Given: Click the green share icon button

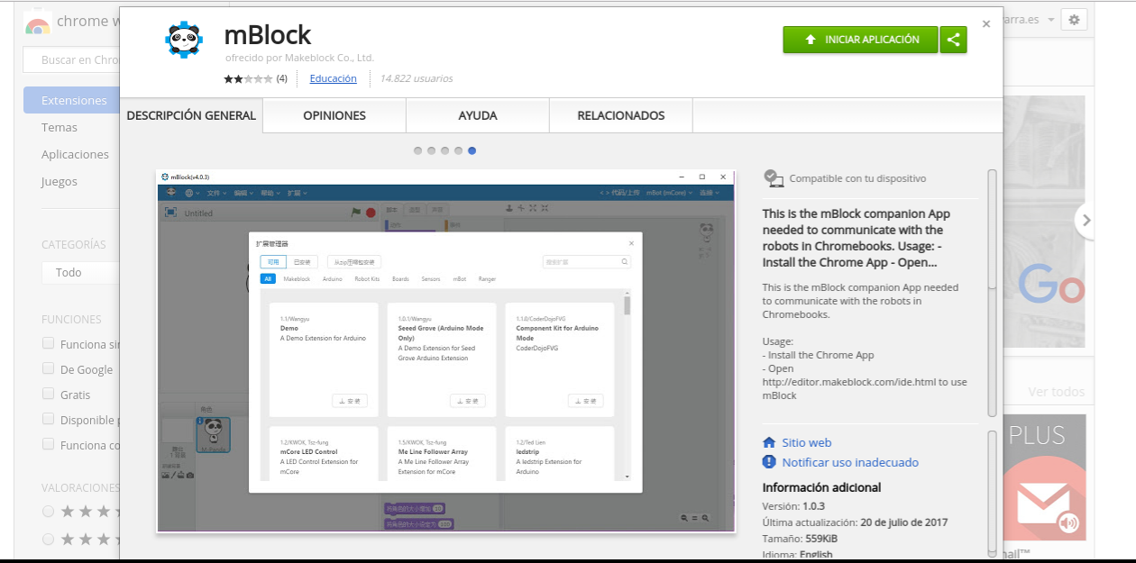Looking at the screenshot, I should click(954, 40).
